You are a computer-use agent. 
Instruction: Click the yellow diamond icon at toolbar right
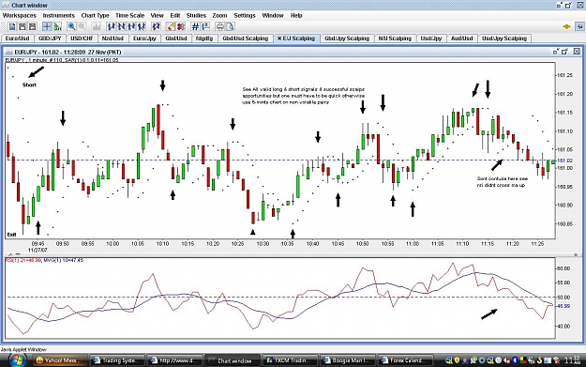(566, 26)
